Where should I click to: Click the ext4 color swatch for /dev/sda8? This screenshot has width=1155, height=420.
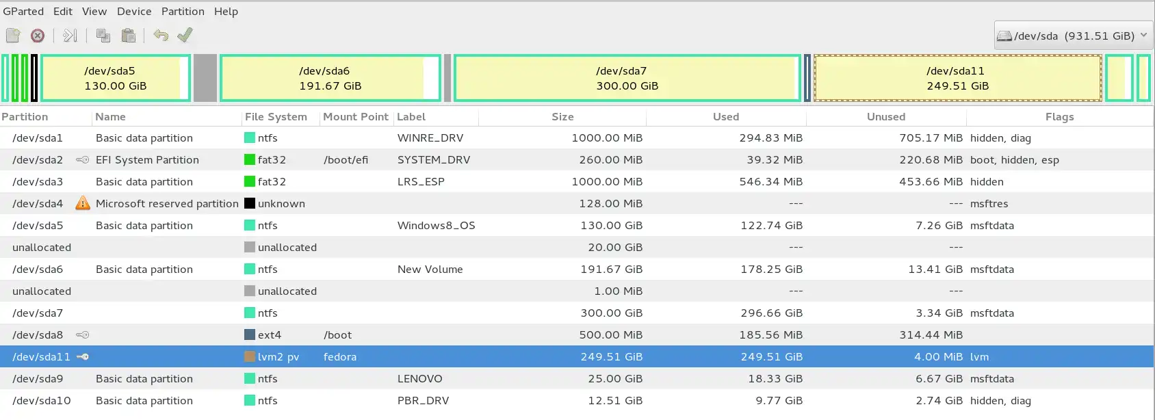[x=250, y=335]
